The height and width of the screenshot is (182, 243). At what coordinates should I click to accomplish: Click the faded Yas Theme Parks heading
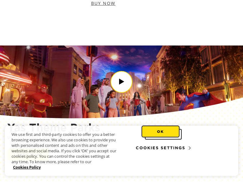tap(54, 128)
